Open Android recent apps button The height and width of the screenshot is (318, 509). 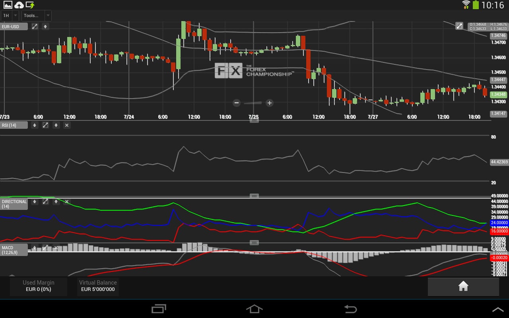[x=159, y=309]
